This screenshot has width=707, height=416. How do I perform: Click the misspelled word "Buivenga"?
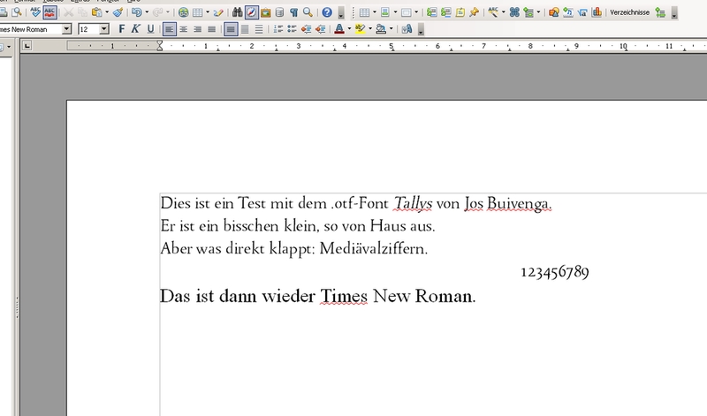pos(519,204)
